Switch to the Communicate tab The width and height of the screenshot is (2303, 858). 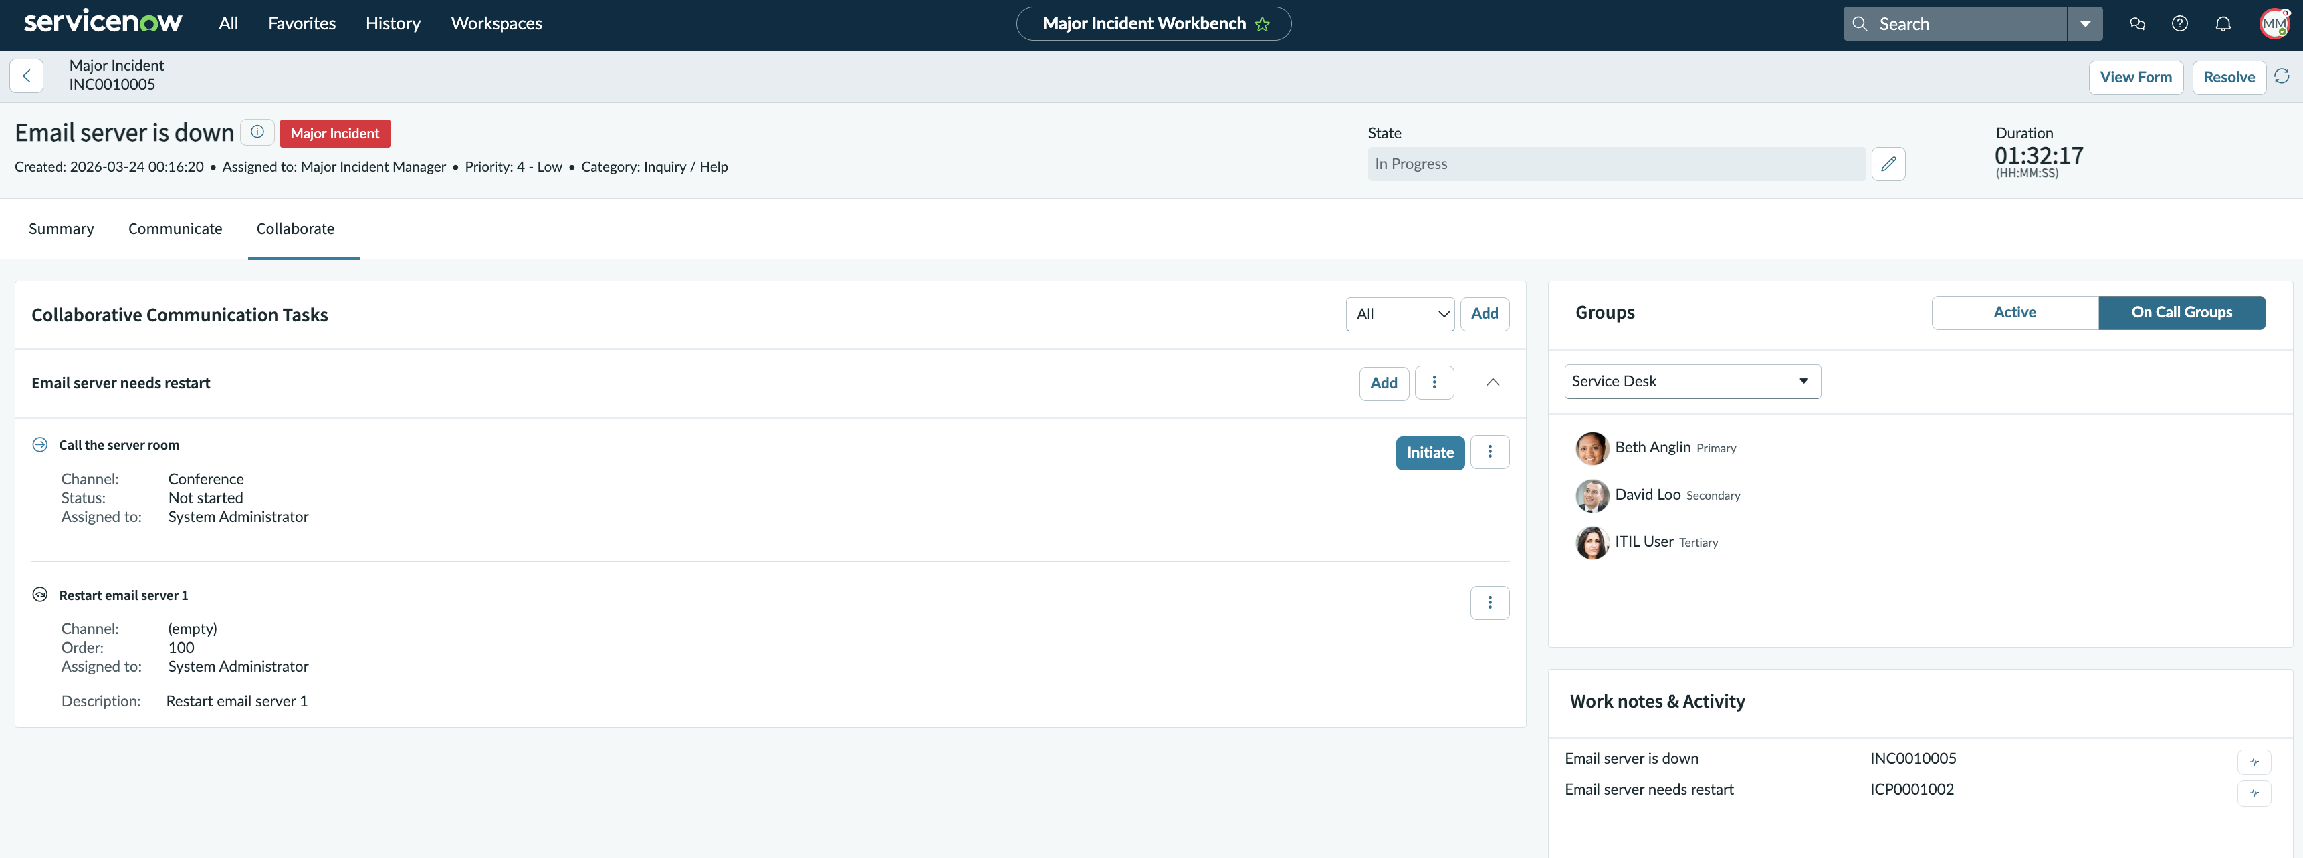coord(175,229)
